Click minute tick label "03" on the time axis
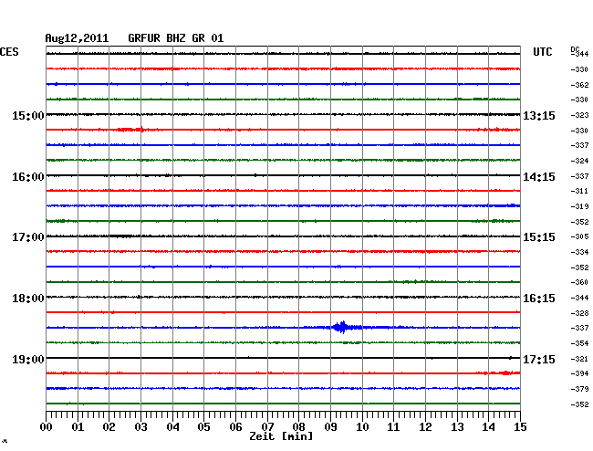This screenshot has height=451, width=593. click(x=140, y=427)
